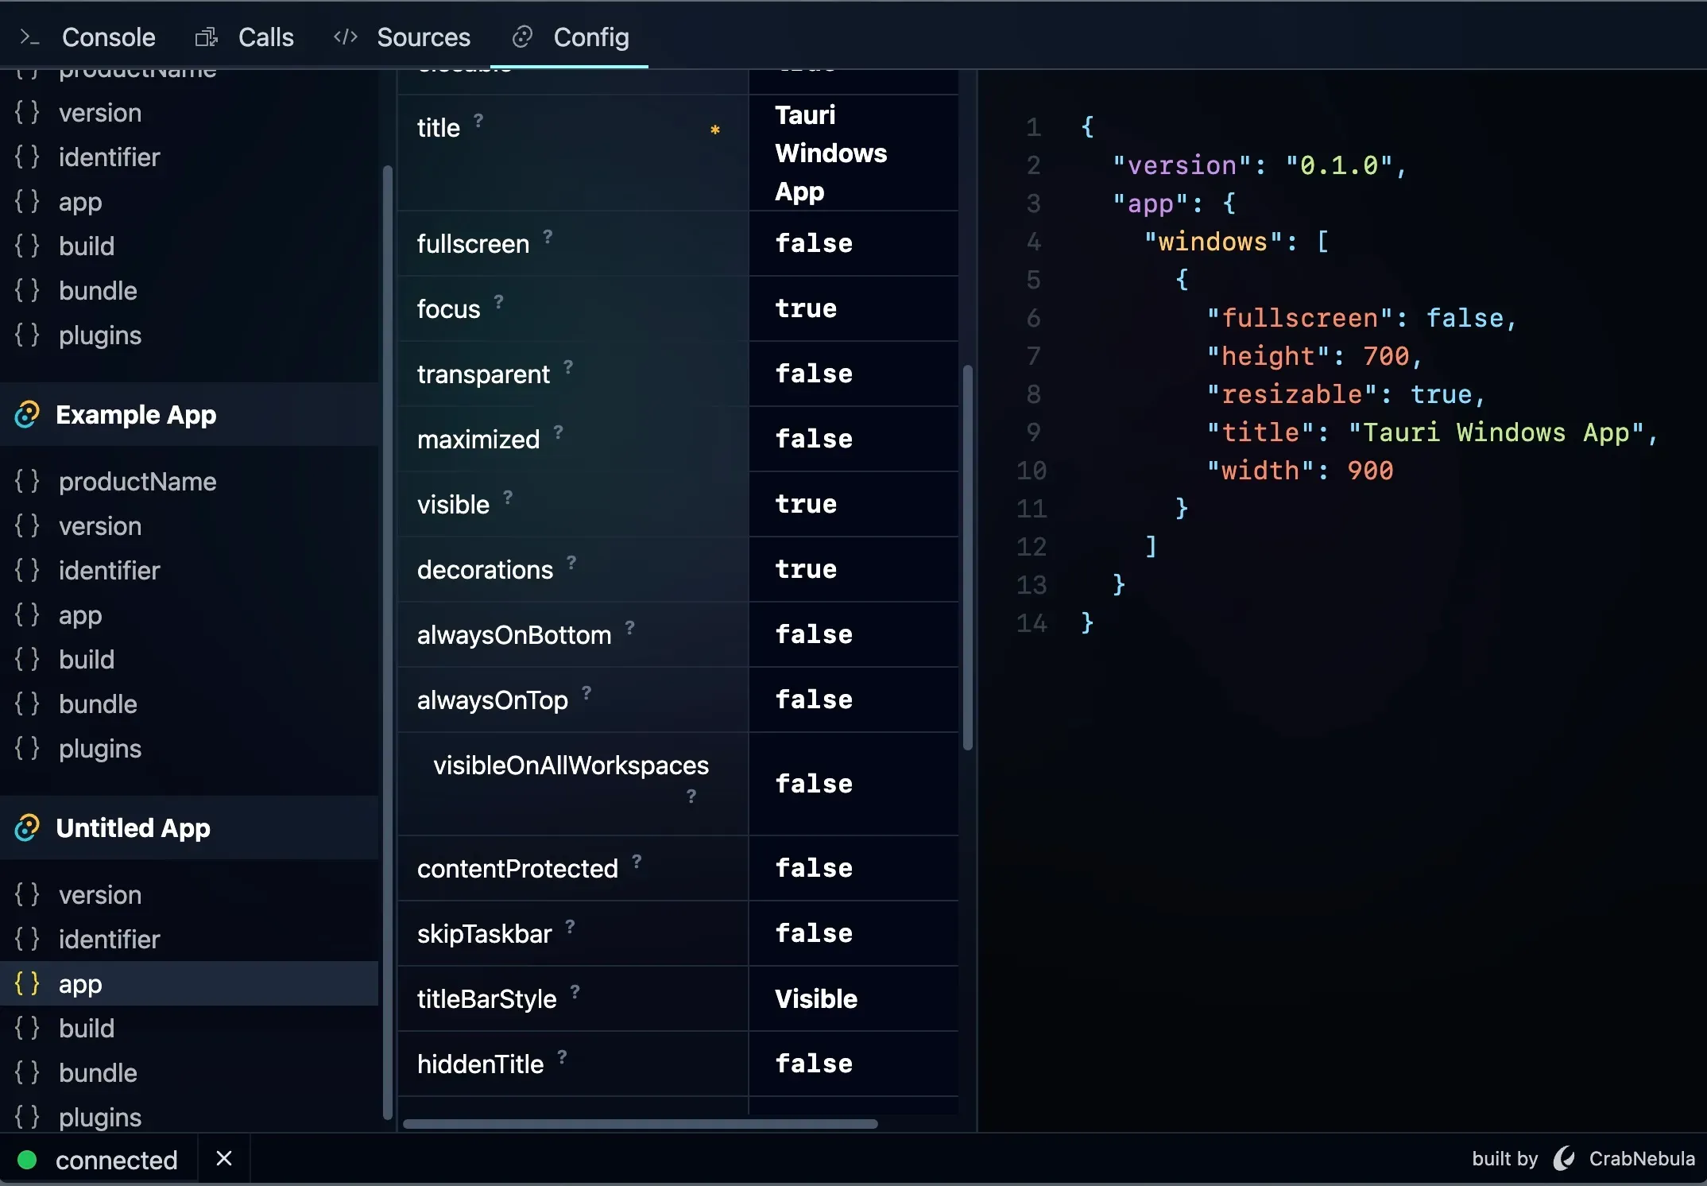Click the vertical scrollbar of the config table
This screenshot has width=1707, height=1186.
coord(968,557)
